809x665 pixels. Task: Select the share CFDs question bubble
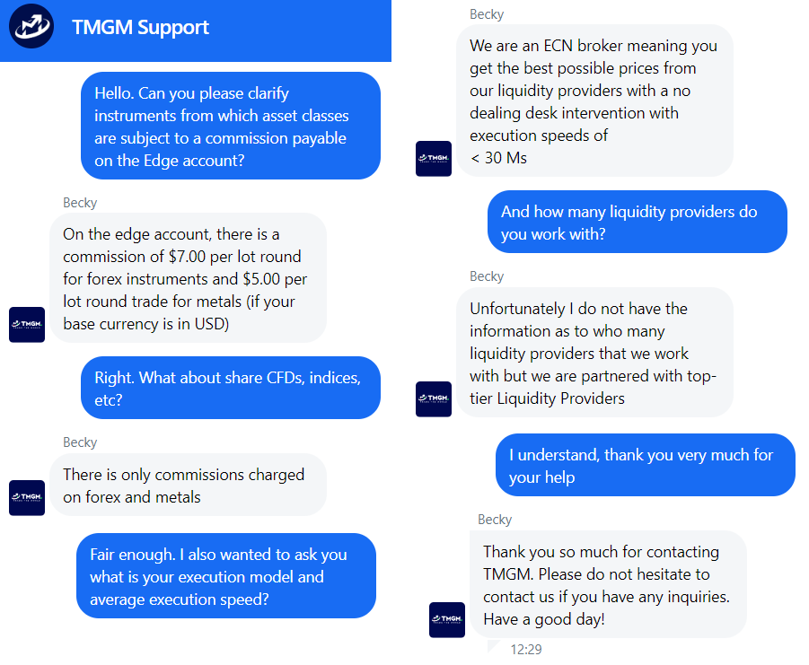[x=231, y=388]
